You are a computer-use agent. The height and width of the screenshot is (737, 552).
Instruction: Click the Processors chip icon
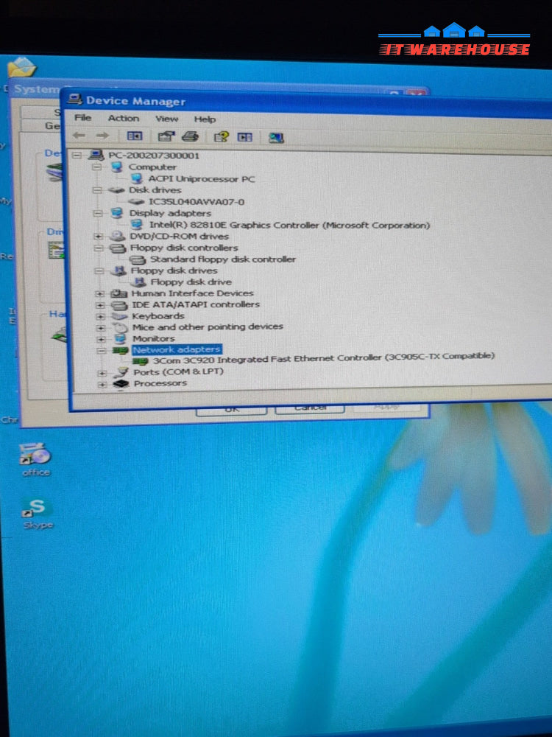coord(121,383)
